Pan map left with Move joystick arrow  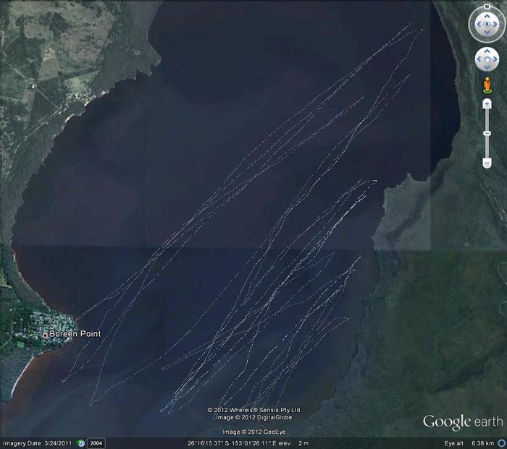click(x=479, y=59)
